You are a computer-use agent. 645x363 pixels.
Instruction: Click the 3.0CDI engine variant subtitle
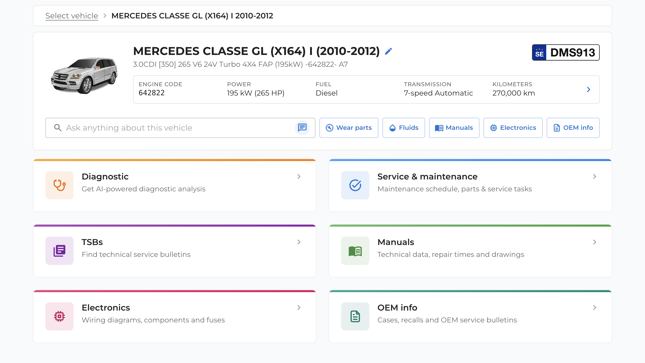coord(240,64)
